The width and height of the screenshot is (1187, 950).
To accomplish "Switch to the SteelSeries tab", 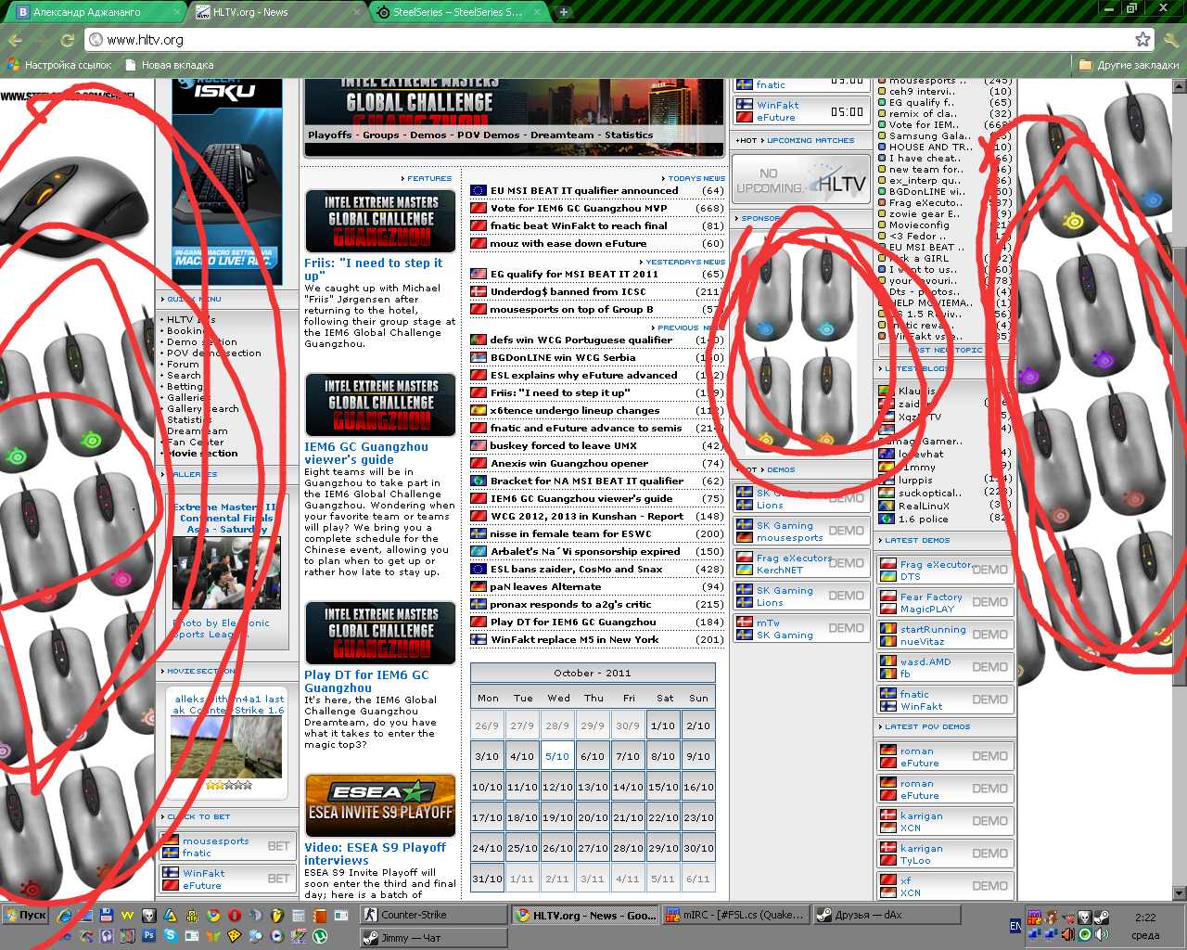I will pos(458,12).
